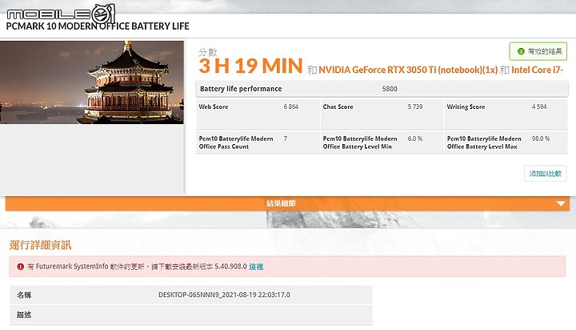
Task: Select the Office Battery Level Max label
Action: point(484,143)
